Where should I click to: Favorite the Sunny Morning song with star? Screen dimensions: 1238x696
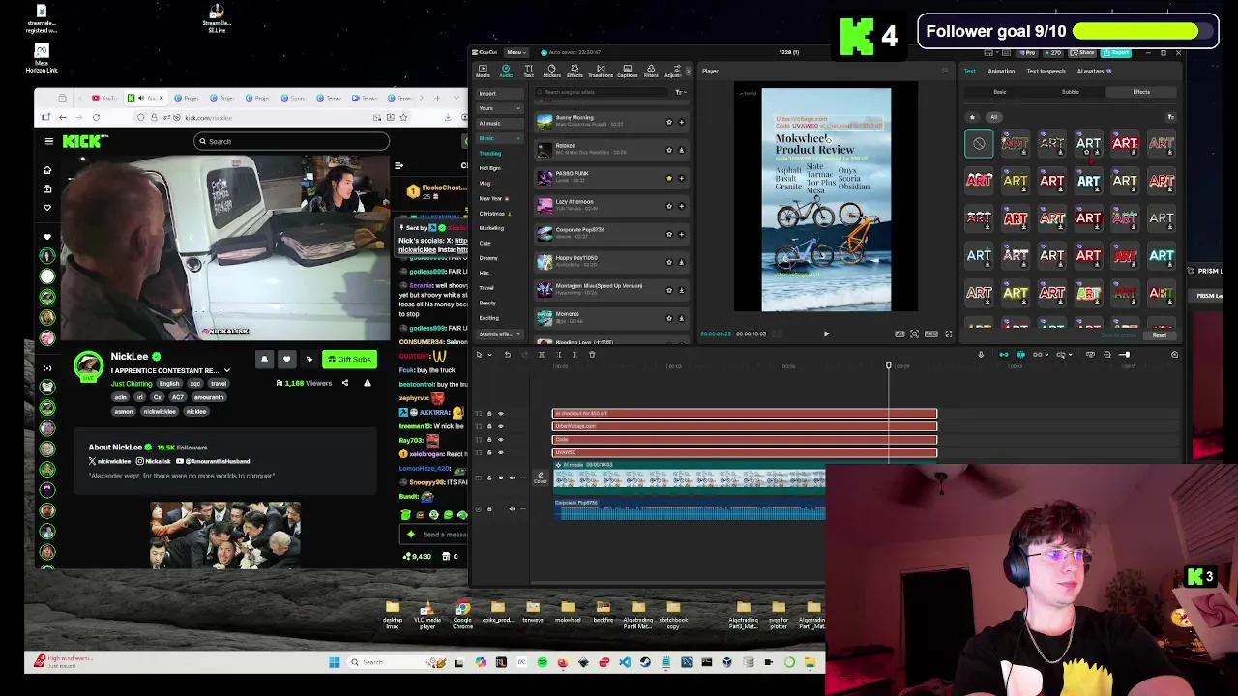tap(668, 122)
